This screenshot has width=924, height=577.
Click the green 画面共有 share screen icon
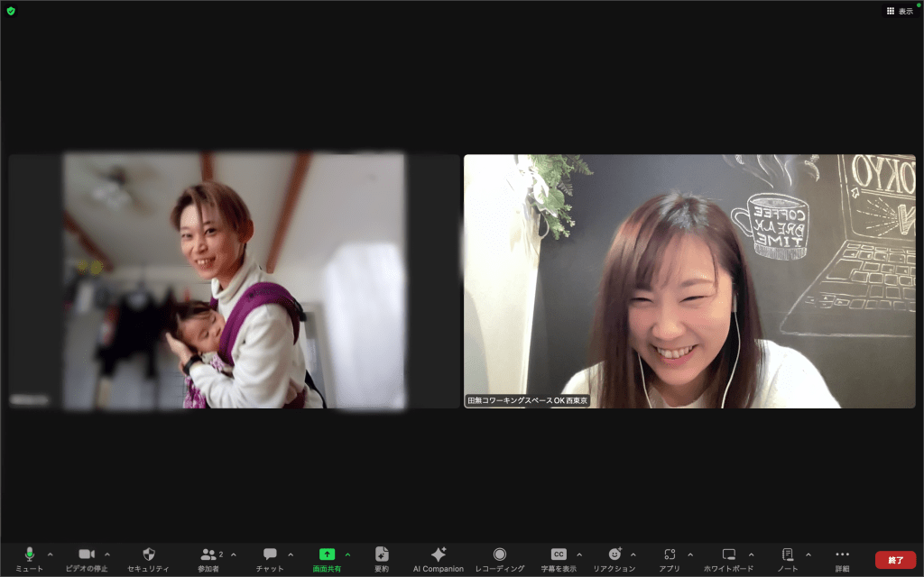point(327,554)
